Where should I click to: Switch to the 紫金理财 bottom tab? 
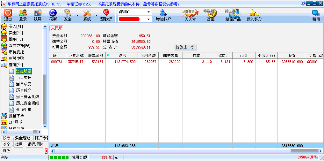click(23, 138)
